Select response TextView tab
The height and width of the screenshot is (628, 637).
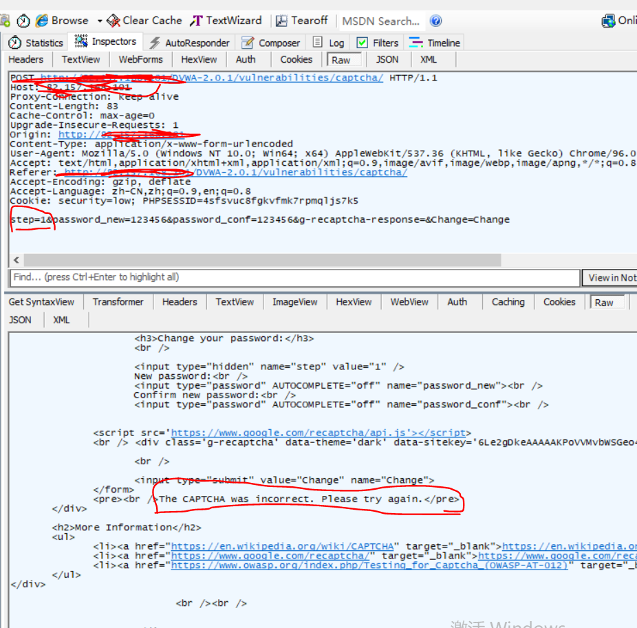(235, 302)
